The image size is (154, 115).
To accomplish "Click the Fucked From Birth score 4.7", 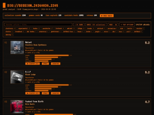I will [147, 102].
